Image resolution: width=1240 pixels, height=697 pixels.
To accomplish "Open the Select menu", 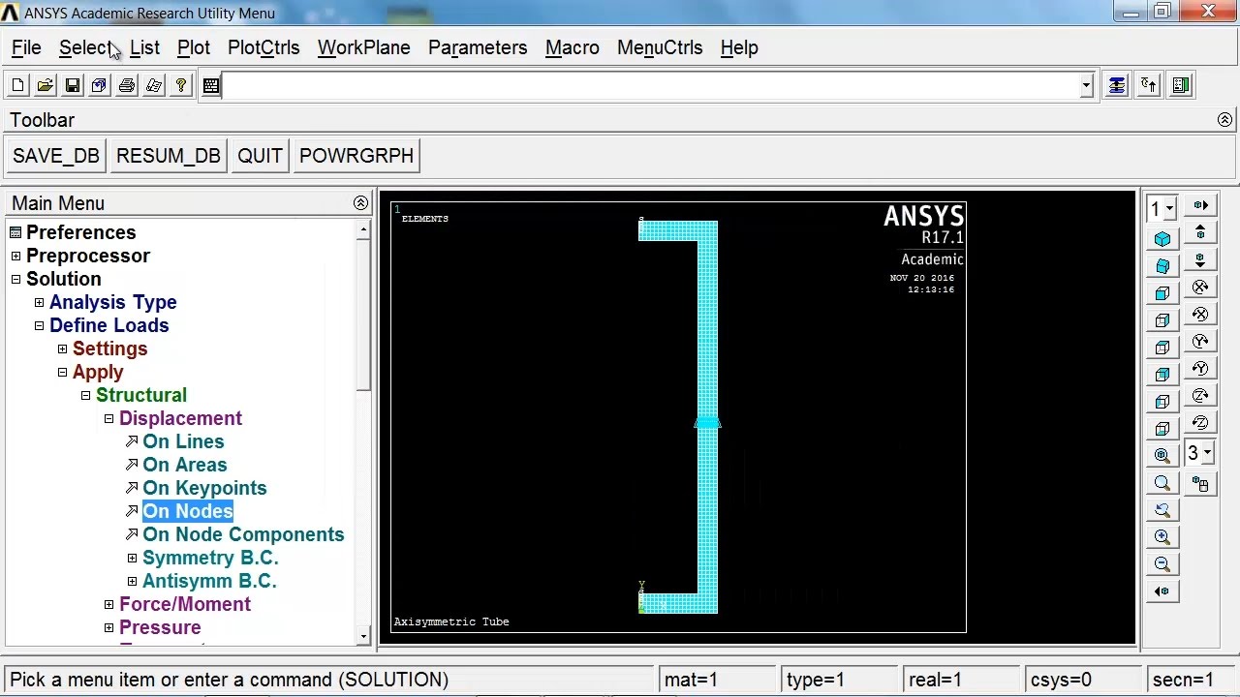I will (x=85, y=47).
